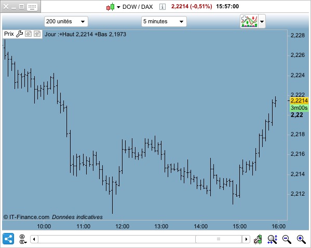
Task: Click the scrollbar right arrow
Action: click(x=246, y=239)
